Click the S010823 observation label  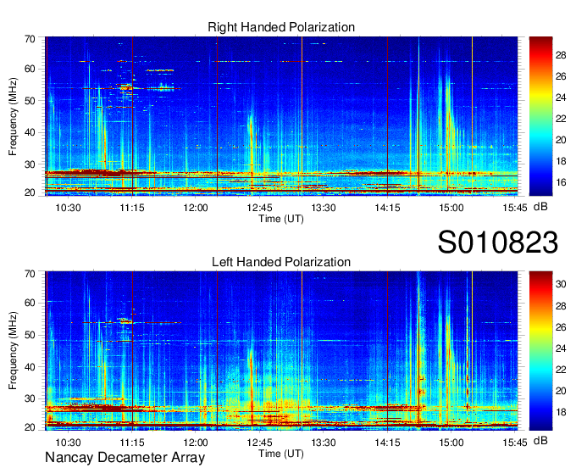click(x=498, y=242)
